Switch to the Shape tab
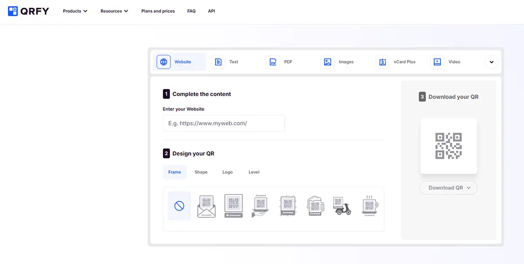 pyautogui.click(x=201, y=172)
